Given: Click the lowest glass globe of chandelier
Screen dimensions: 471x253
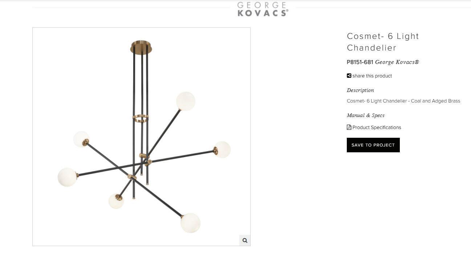Looking at the screenshot, I should 191,223.
